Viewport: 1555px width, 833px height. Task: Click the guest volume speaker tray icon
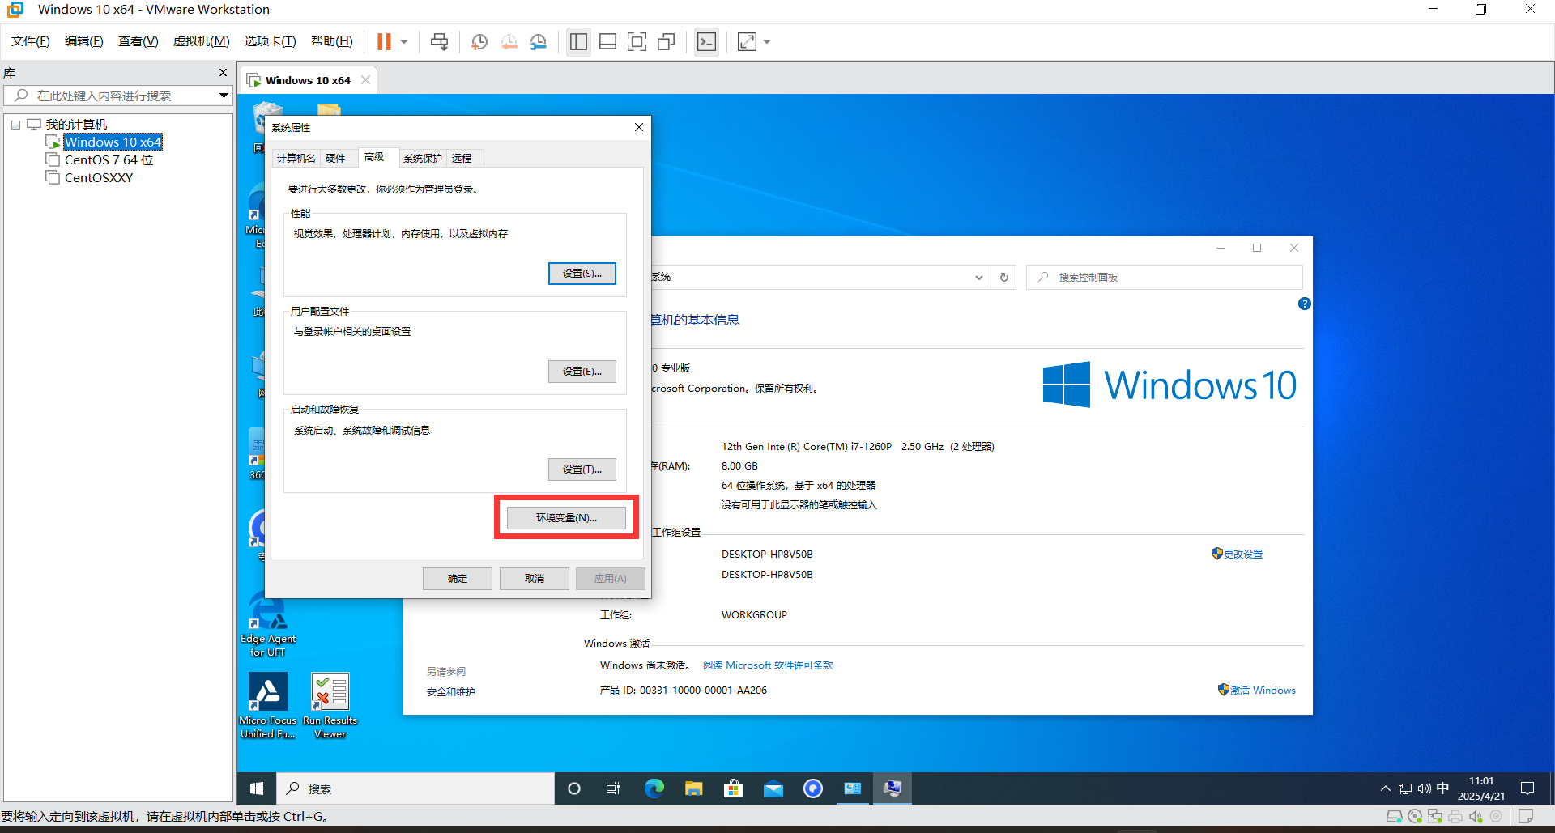1424,788
